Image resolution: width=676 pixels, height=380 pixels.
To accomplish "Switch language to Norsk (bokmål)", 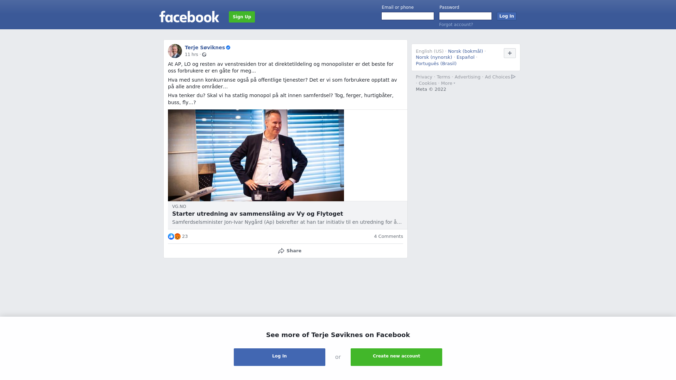I will pyautogui.click(x=465, y=51).
